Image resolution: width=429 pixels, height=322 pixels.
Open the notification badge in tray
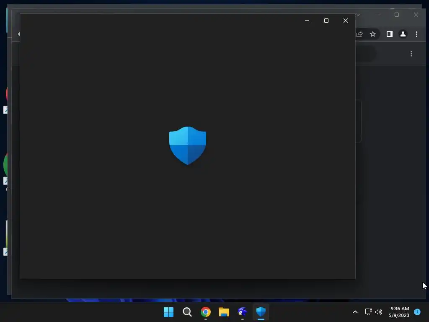coord(417,312)
